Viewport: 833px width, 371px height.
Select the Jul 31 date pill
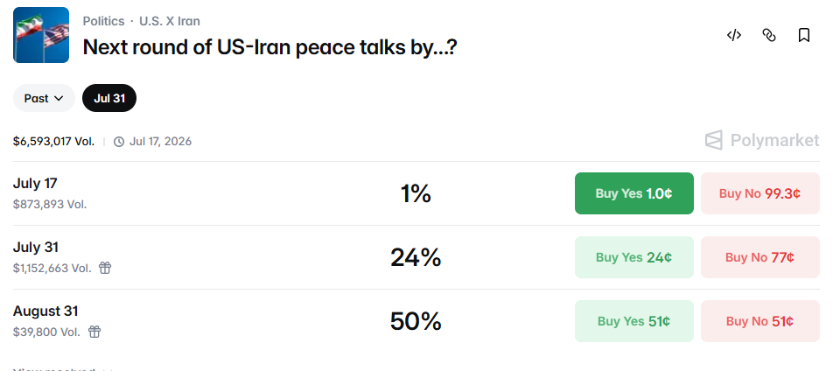tap(109, 98)
